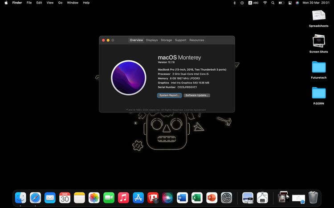The width and height of the screenshot is (334, 208).
Task: Launch Microsoft PowerPoint
Action: coord(212,198)
